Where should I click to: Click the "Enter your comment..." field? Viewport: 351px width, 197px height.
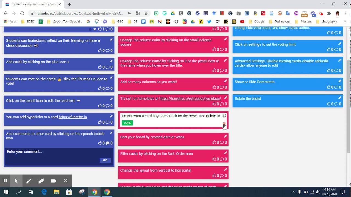tap(59, 152)
